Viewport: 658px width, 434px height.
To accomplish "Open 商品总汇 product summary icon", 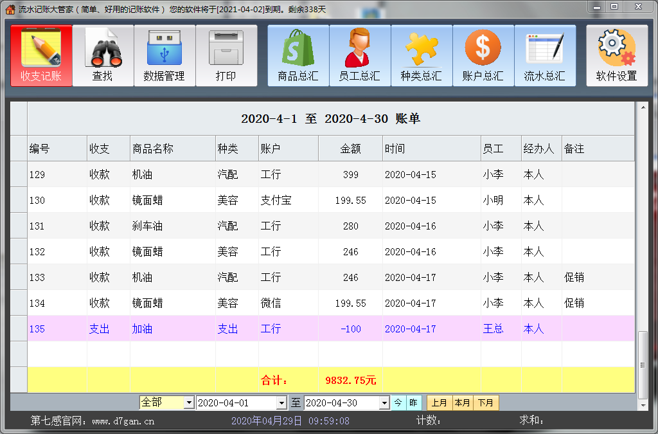I will [x=298, y=55].
